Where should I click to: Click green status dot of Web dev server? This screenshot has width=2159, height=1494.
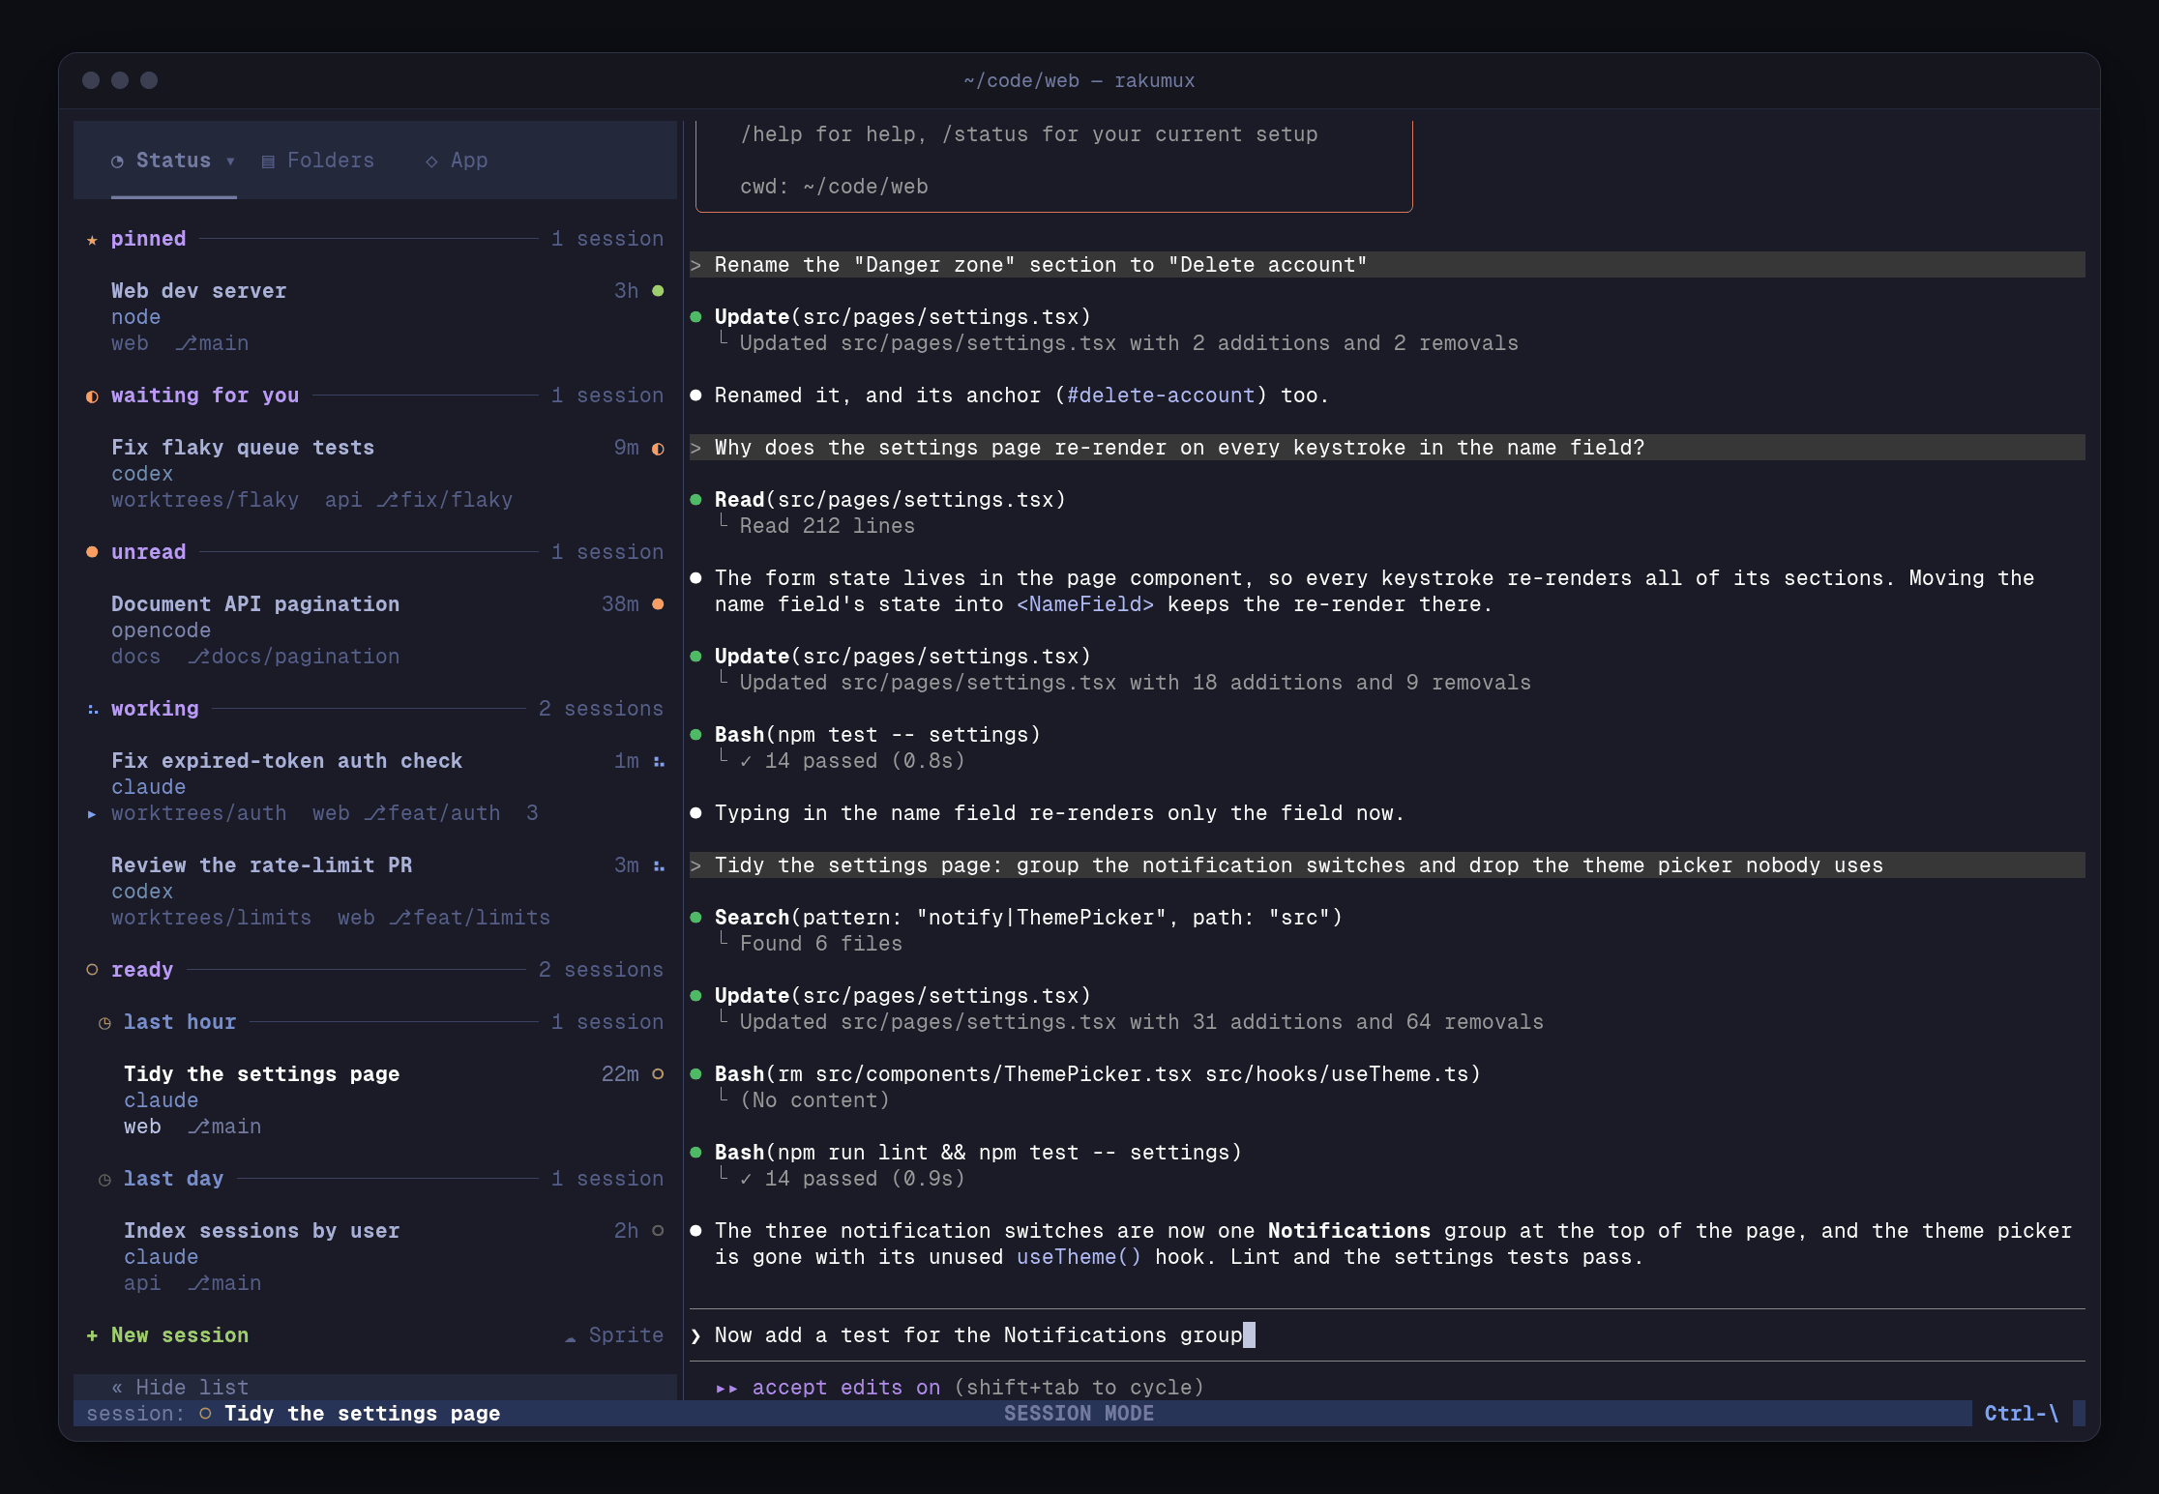pos(658,291)
